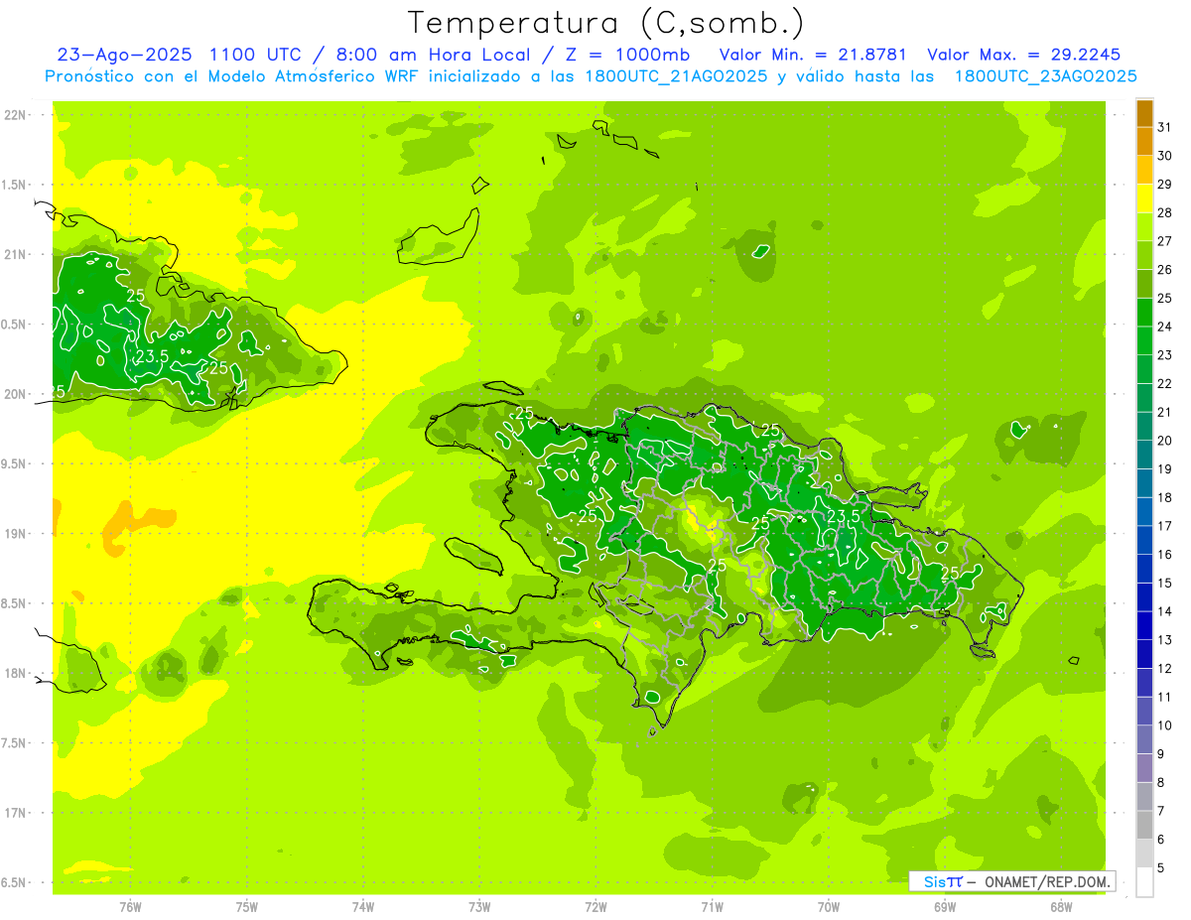The width and height of the screenshot is (1191, 920).
Task: Click the "71W" longitude label
Action: (712, 906)
